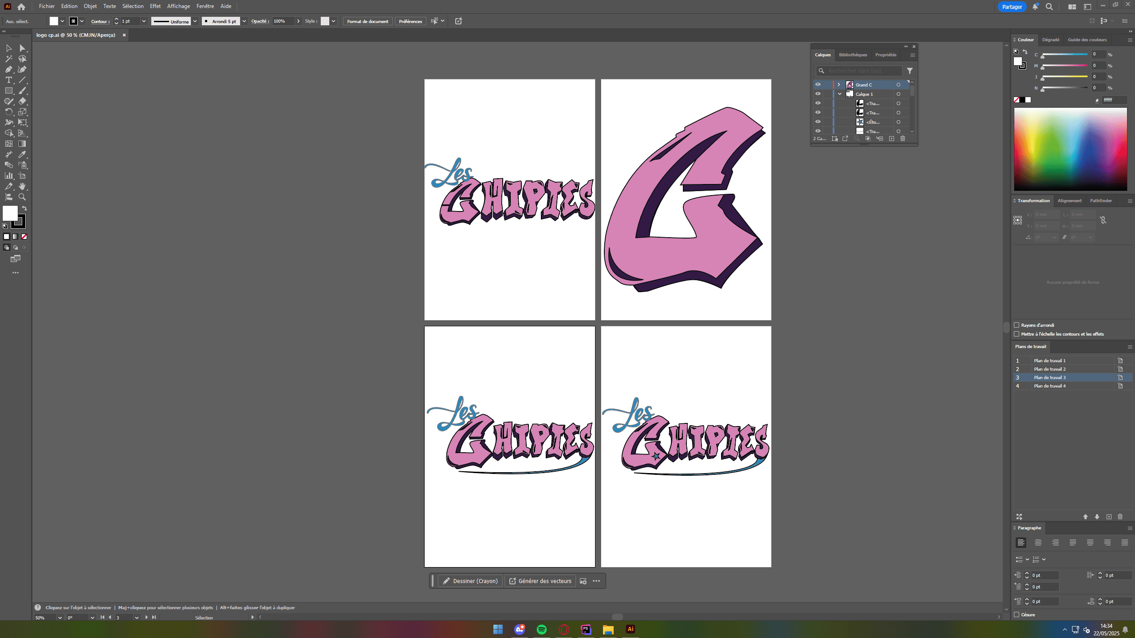Viewport: 1135px width, 638px height.
Task: Open the Effet menu
Action: [155, 6]
